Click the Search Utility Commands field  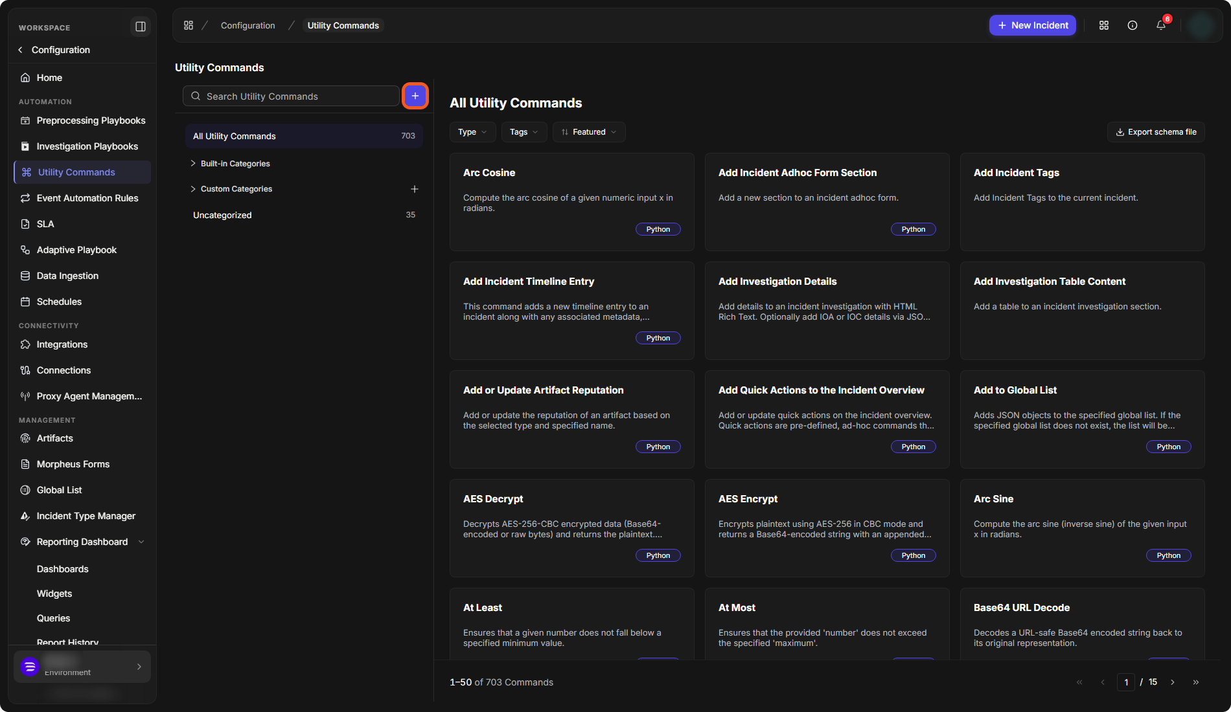point(291,96)
